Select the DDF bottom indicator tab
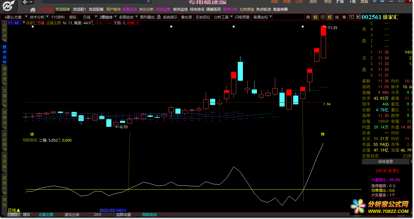 (98, 215)
